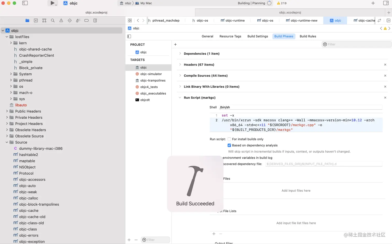Enable For install builds only checkbox
The height and width of the screenshot is (244, 392).
(x=229, y=139)
